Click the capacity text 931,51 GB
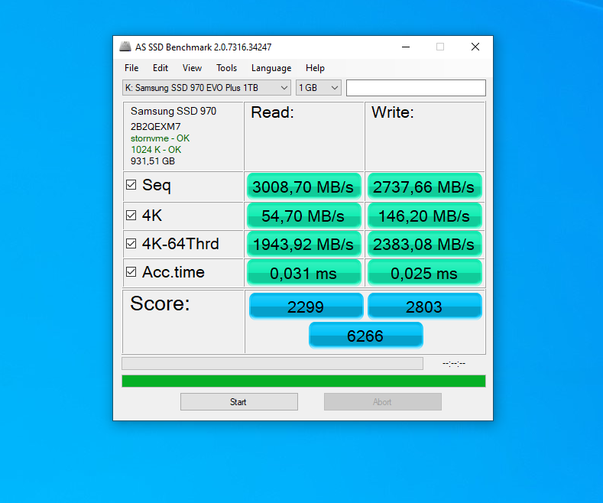This screenshot has width=603, height=503. click(153, 161)
